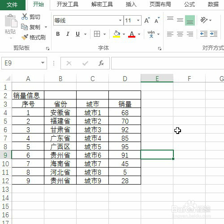
Task: Open the phonetic guide dropdown arrow
Action: [159, 34]
